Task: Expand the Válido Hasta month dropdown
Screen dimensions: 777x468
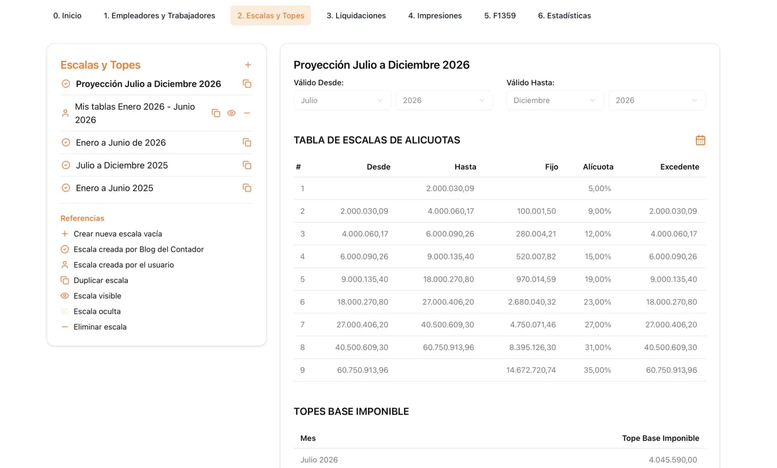Action: pos(555,100)
